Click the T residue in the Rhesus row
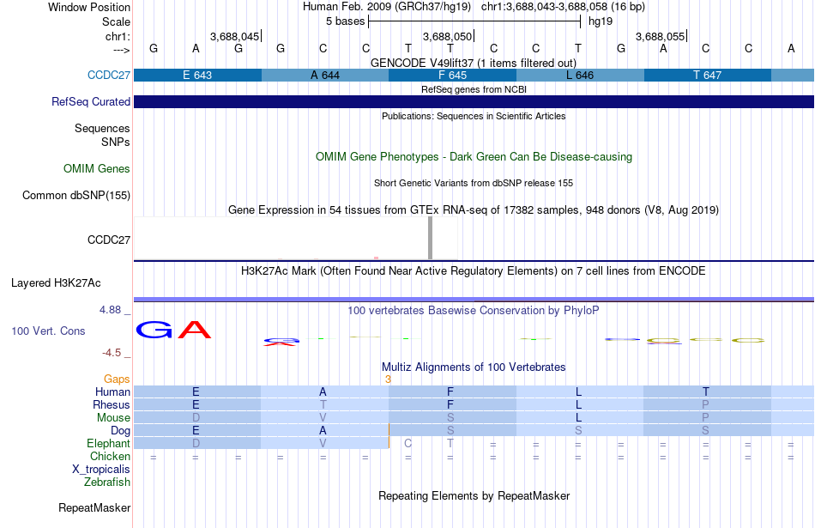This screenshot has width=815, height=528. [323, 404]
